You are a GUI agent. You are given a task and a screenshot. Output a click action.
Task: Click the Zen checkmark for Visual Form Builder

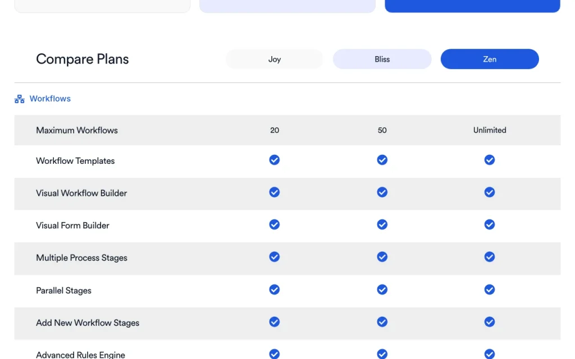[490, 224]
